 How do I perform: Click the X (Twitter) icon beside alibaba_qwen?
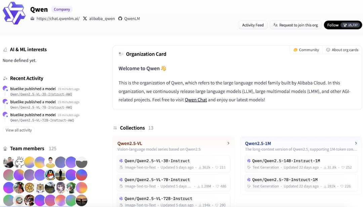click(x=85, y=19)
